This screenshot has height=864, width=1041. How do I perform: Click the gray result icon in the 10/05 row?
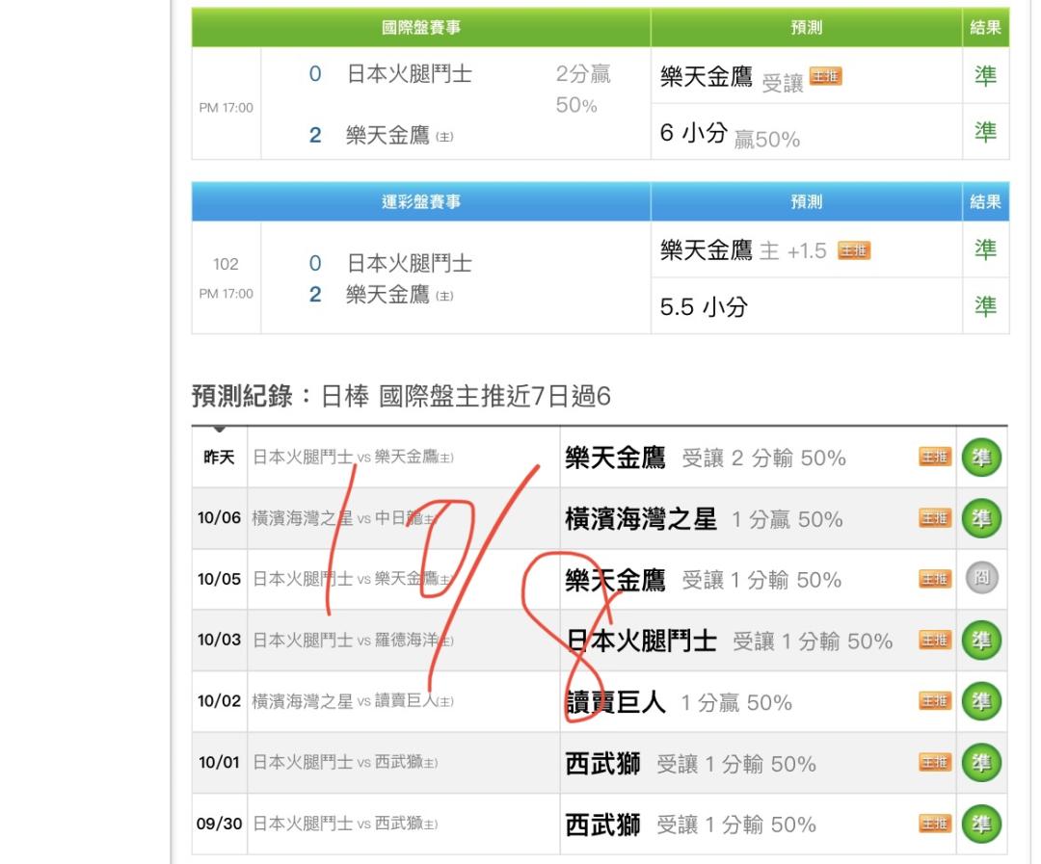(981, 578)
